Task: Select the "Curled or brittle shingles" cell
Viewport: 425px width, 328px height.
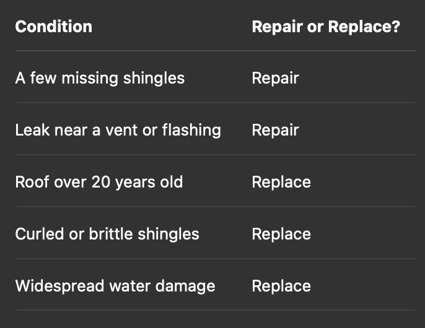Action: click(107, 234)
